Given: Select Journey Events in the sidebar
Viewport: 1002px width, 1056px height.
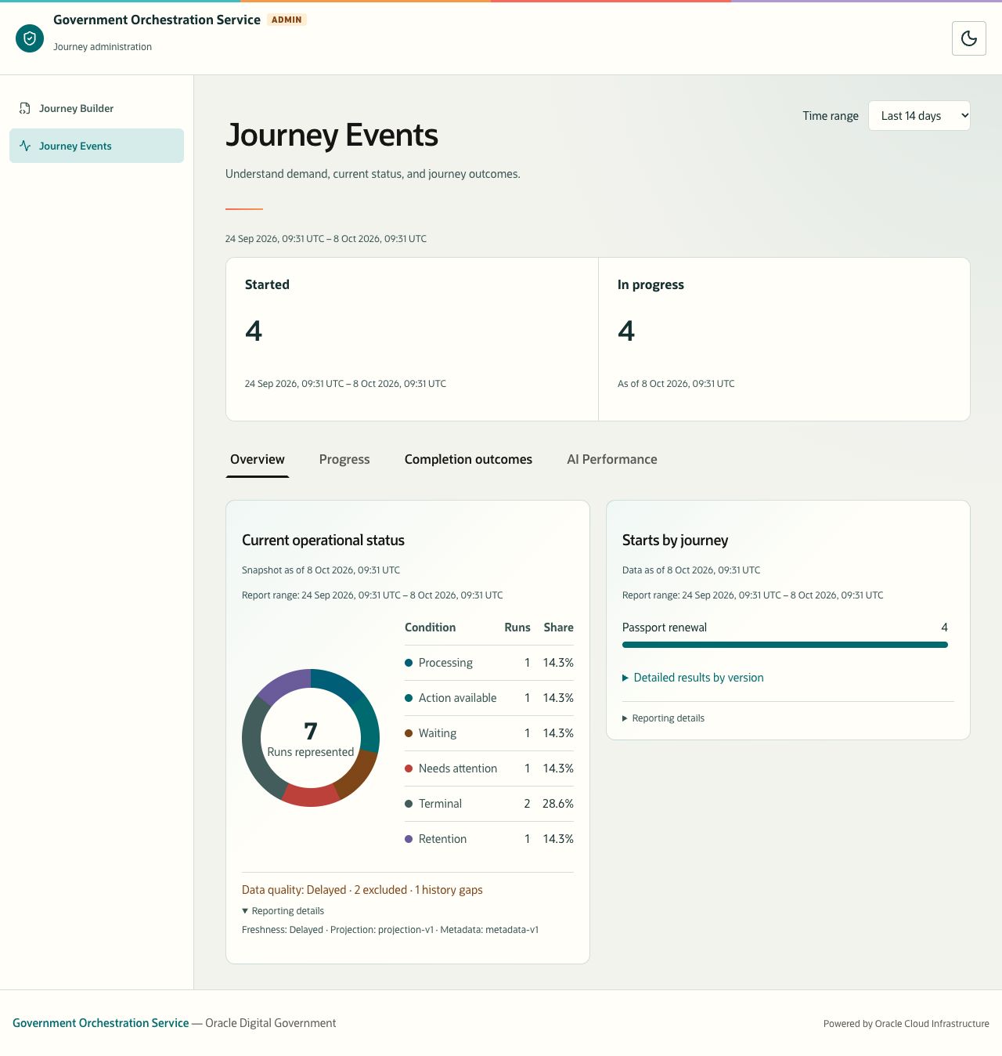Looking at the screenshot, I should point(96,146).
